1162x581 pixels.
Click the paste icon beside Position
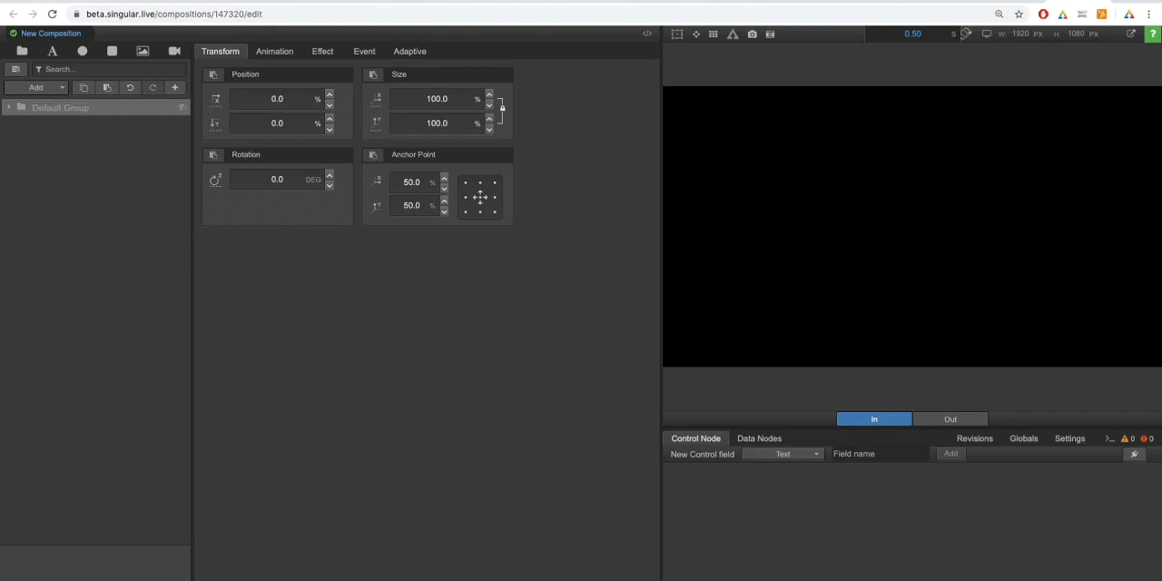pos(213,74)
